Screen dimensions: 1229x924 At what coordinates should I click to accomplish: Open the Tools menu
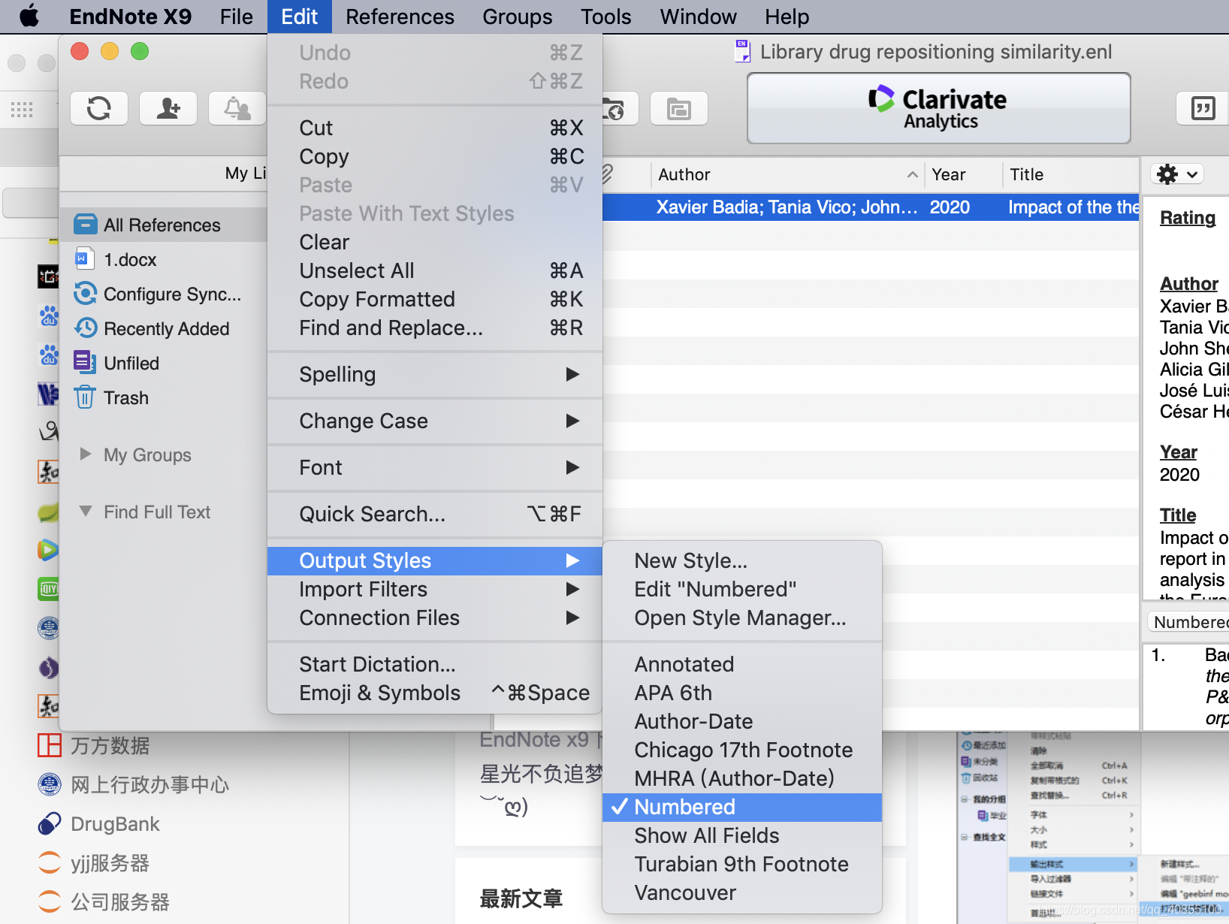[x=605, y=17]
